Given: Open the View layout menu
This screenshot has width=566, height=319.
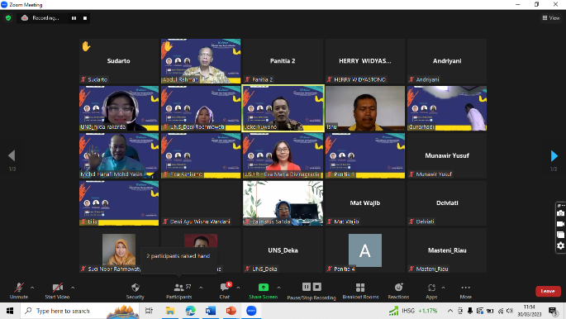Looking at the screenshot, I should pyautogui.click(x=551, y=17).
